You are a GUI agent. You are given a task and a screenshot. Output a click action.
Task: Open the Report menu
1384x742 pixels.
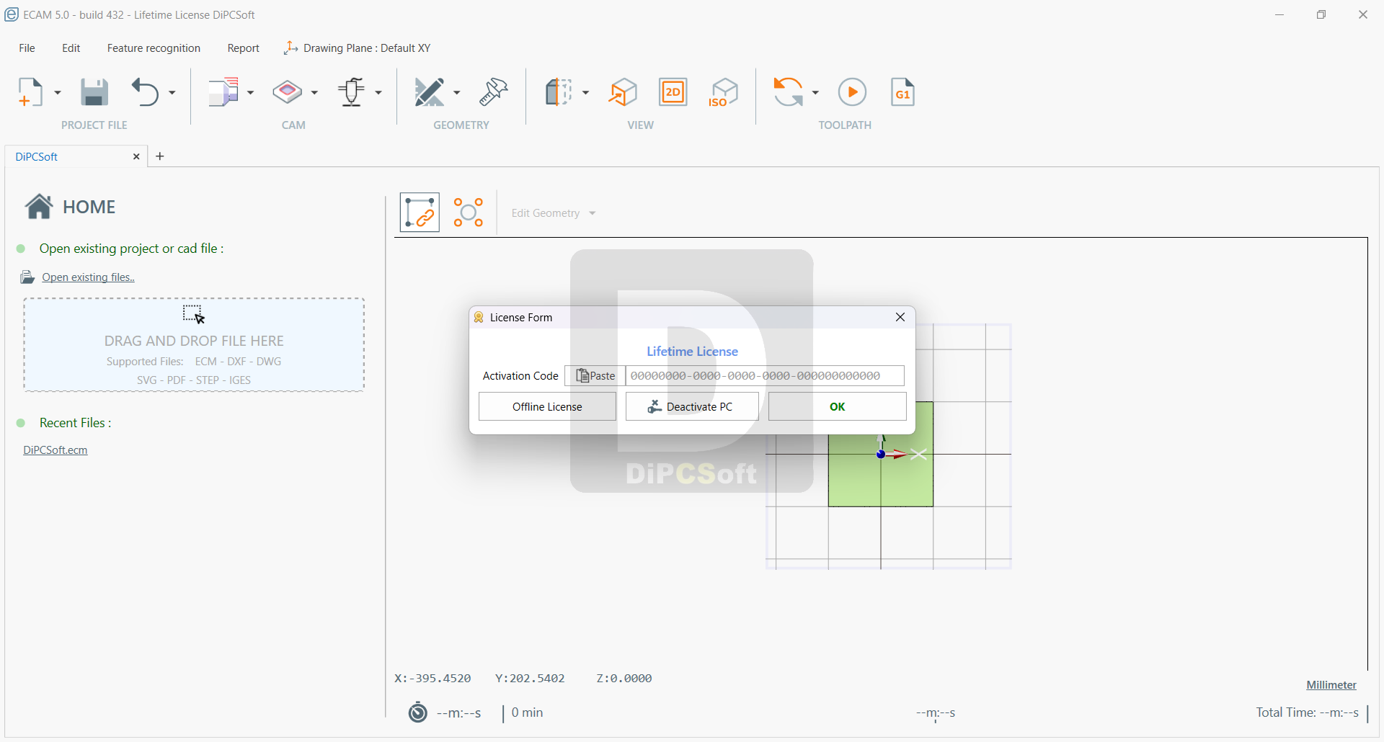click(x=243, y=48)
